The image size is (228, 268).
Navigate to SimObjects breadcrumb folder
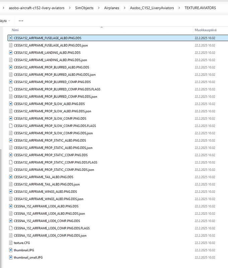[x=84, y=8]
